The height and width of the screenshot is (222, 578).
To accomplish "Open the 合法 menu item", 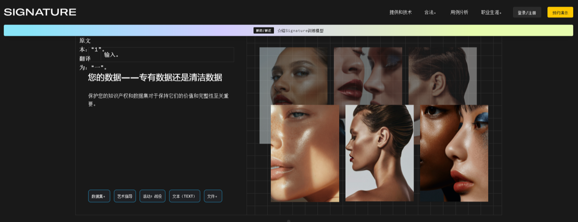I will click(x=430, y=12).
